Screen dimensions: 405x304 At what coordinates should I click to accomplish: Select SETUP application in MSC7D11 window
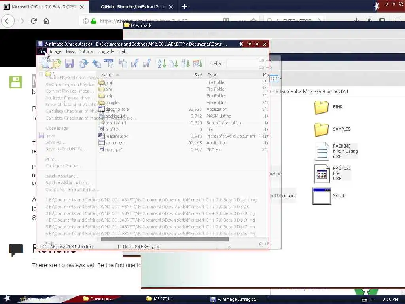pyautogui.click(x=329, y=196)
